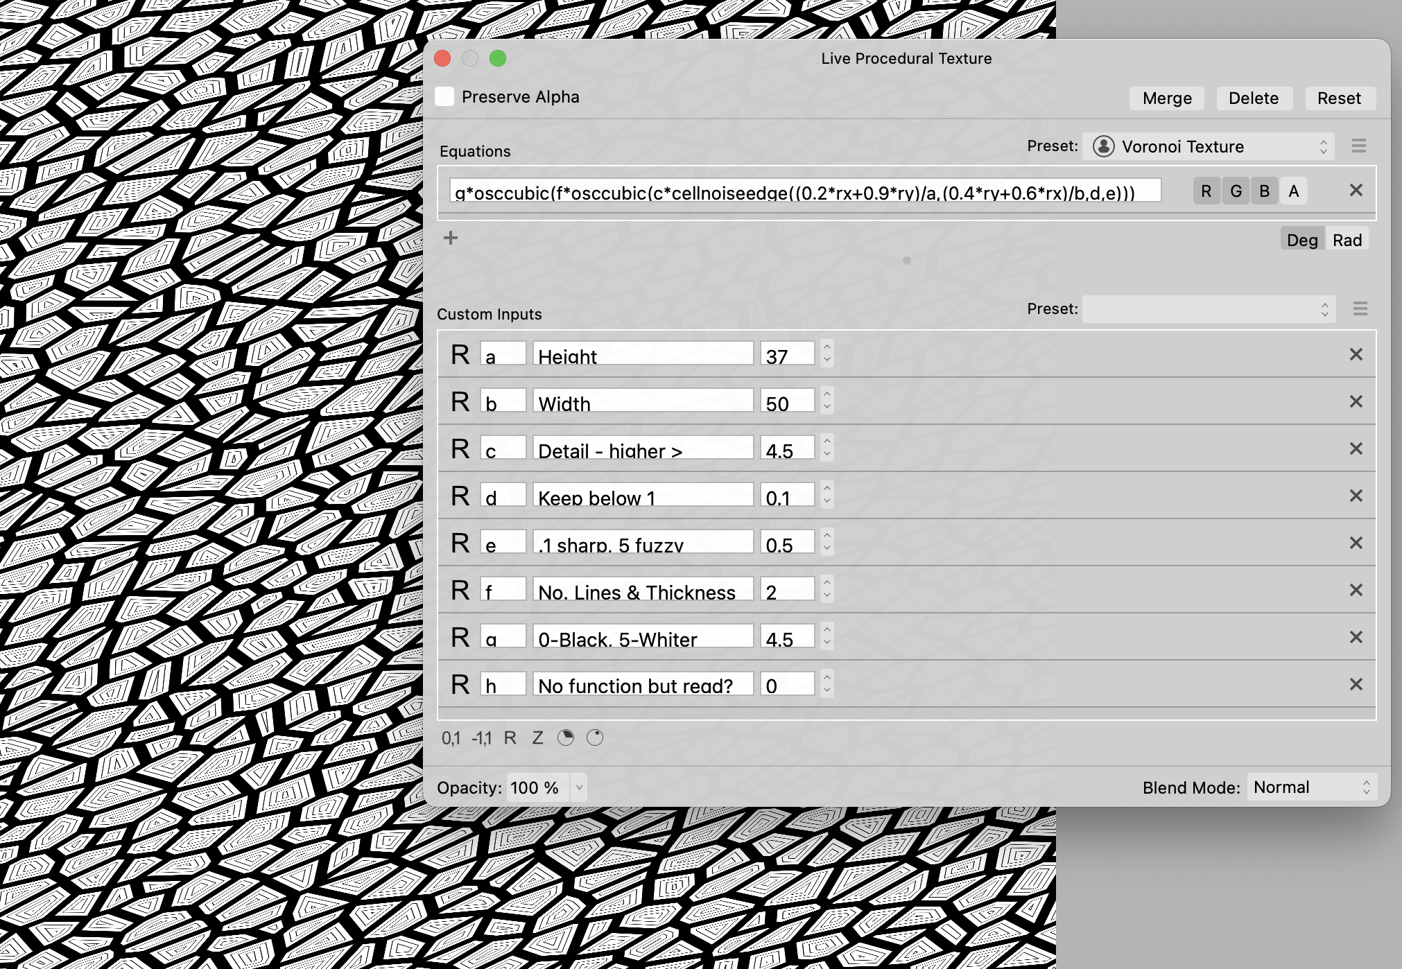Click the R type icon of Keep below 1 row
The height and width of the screenshot is (969, 1402).
tap(460, 496)
